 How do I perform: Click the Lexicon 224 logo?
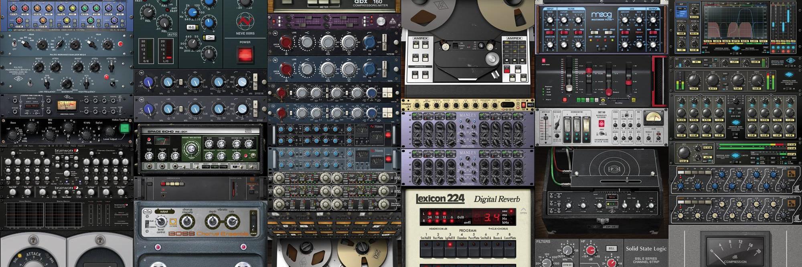point(440,199)
